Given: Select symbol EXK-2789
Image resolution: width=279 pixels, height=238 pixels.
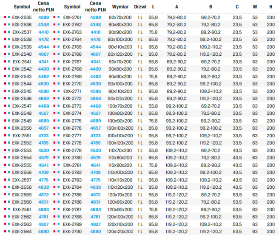Looking at the screenshot, I should (72, 224).
